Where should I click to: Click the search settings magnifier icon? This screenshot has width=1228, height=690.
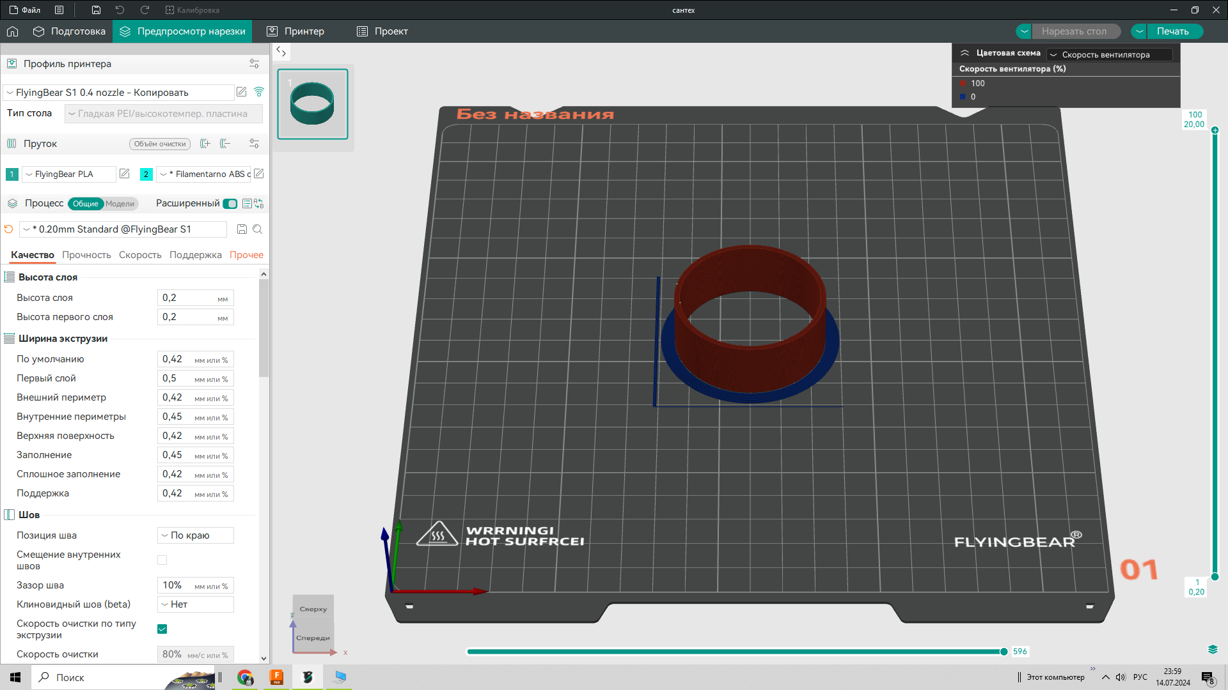point(258,229)
